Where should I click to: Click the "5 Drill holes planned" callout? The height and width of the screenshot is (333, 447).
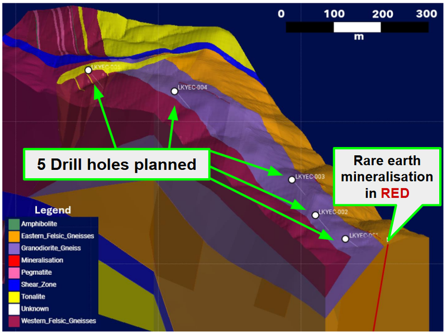click(116, 165)
